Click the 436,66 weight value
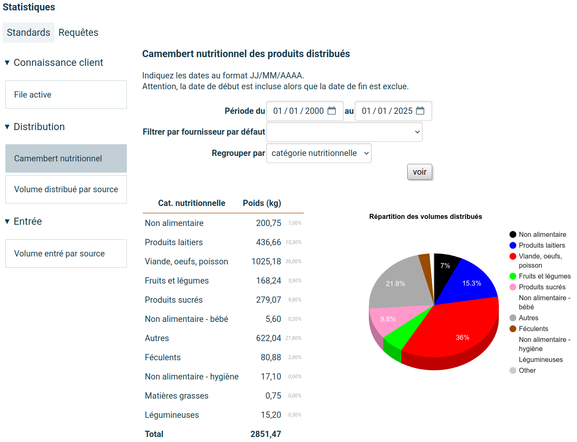Image resolution: width=577 pixels, height=442 pixels. (x=269, y=242)
